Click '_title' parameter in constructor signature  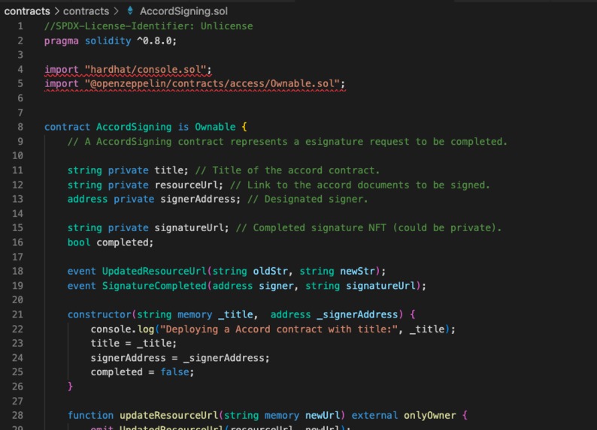coord(235,314)
